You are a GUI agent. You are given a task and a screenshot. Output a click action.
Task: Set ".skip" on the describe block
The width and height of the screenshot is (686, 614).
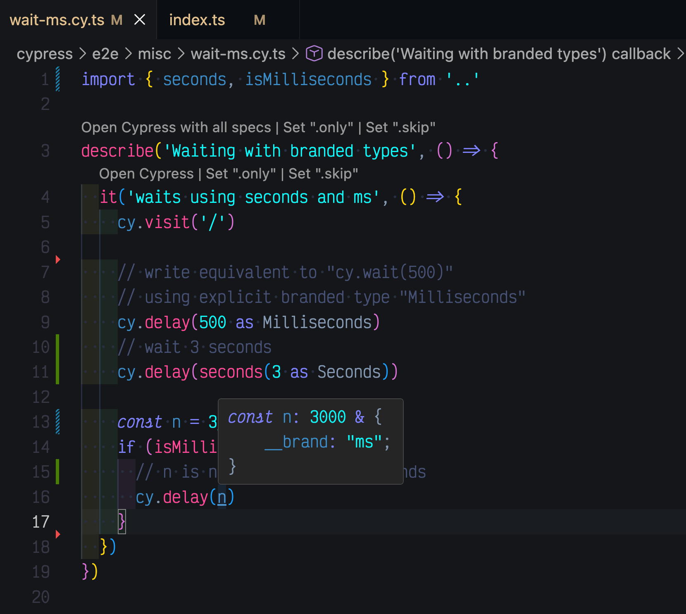pos(400,127)
